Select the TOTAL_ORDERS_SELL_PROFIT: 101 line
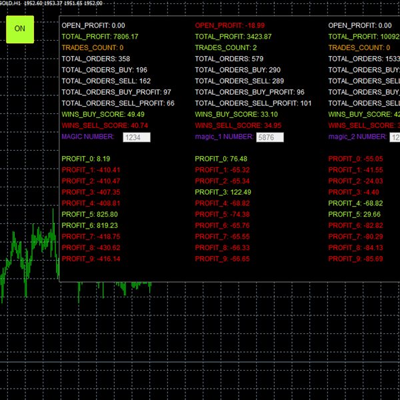 click(x=253, y=103)
